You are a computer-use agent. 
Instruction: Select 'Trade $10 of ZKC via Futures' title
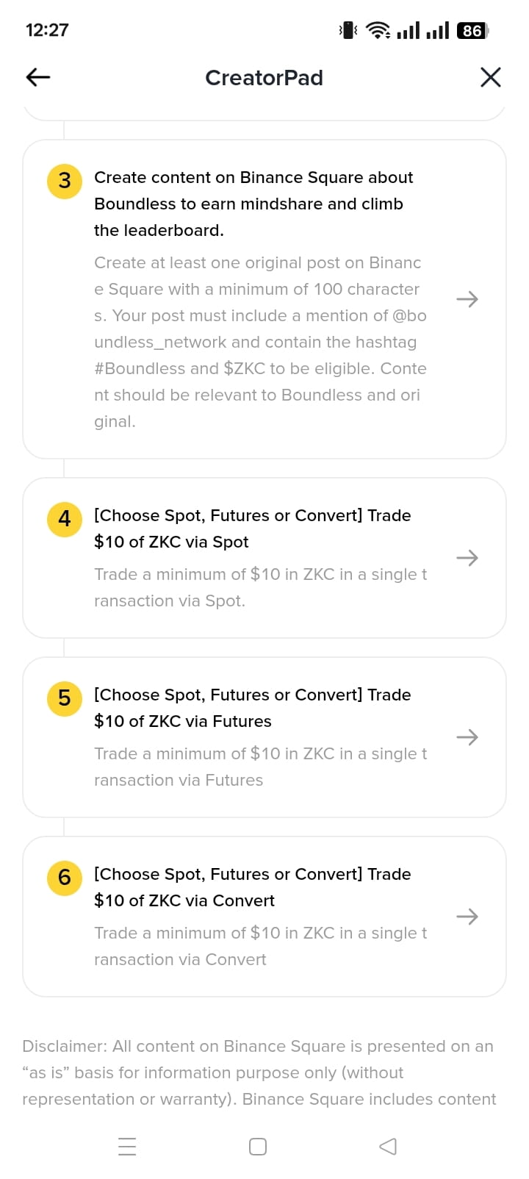coord(253,708)
